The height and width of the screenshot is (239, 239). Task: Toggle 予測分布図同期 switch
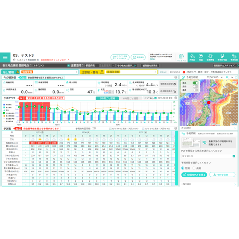[94, 128]
